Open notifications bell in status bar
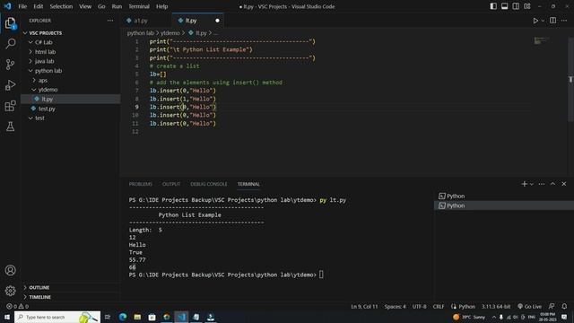574x323 pixels. pyautogui.click(x=564, y=306)
